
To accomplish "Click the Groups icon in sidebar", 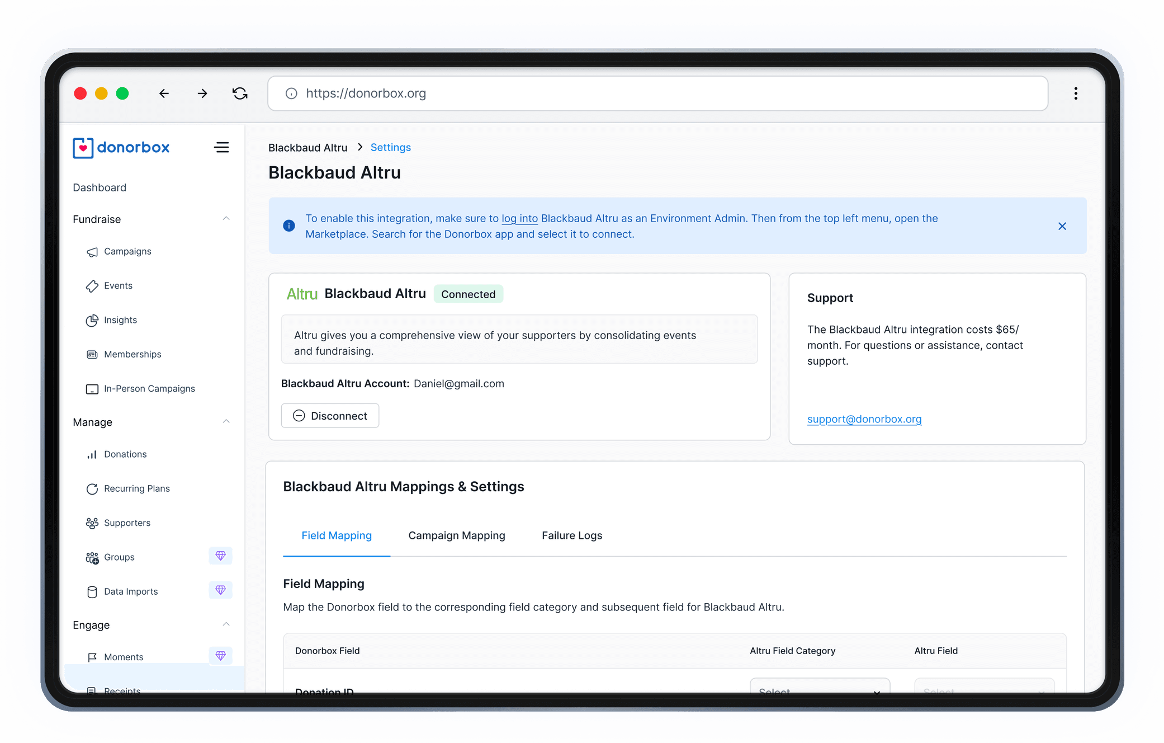I will pos(92,557).
